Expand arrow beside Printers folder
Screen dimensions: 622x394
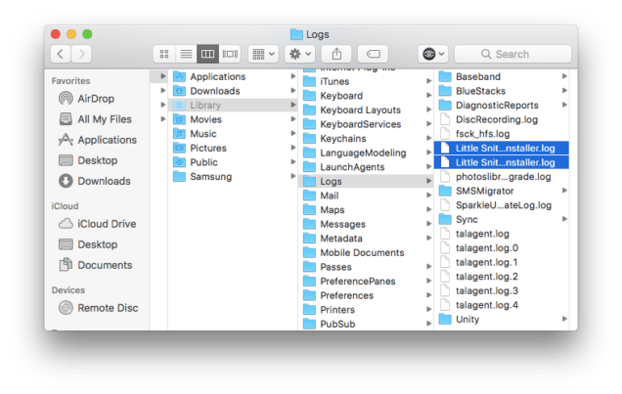[x=428, y=309]
